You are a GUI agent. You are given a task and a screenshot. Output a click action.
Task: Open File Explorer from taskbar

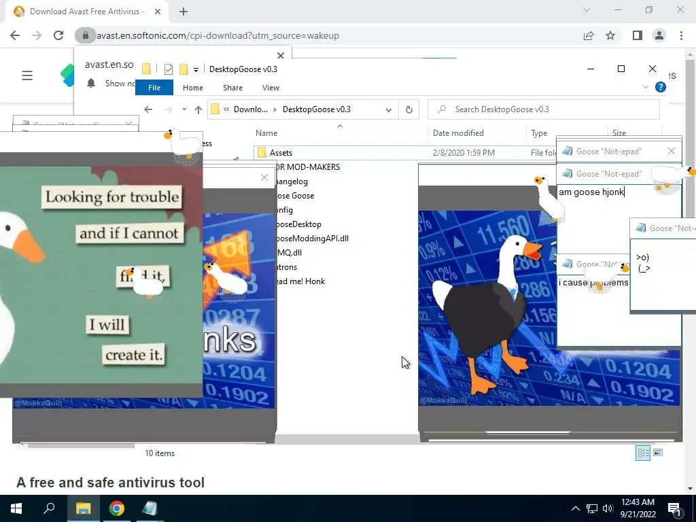[x=83, y=508]
